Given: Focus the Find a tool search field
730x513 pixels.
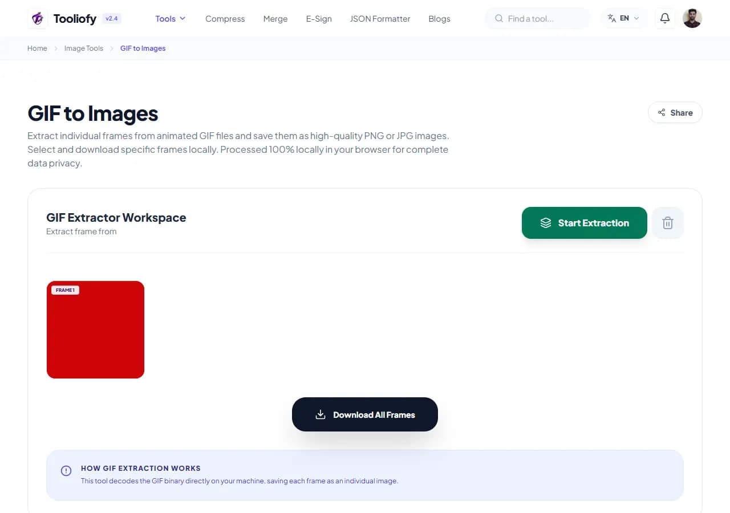Looking at the screenshot, I should pyautogui.click(x=538, y=18).
